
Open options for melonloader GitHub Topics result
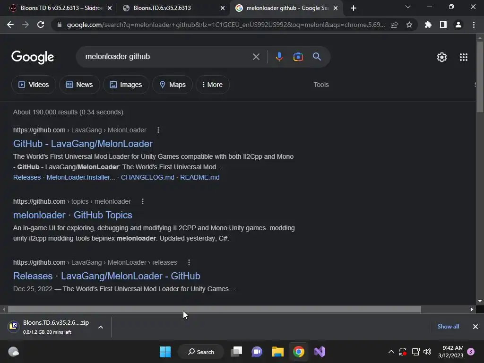(x=143, y=201)
